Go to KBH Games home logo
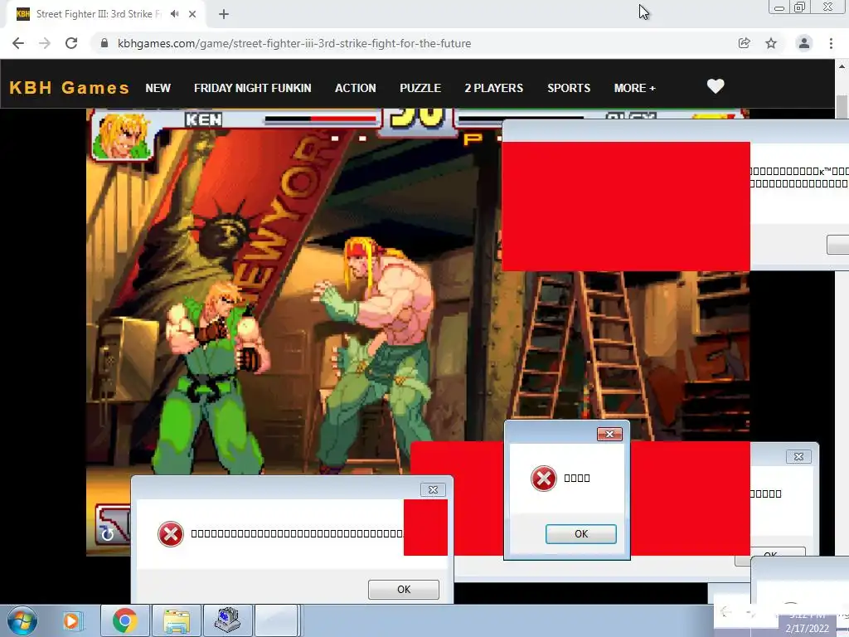Viewport: 849px width, 637px height. 70,88
